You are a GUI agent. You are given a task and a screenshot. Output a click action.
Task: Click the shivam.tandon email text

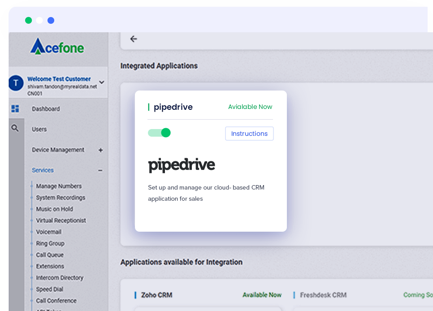coord(62,86)
